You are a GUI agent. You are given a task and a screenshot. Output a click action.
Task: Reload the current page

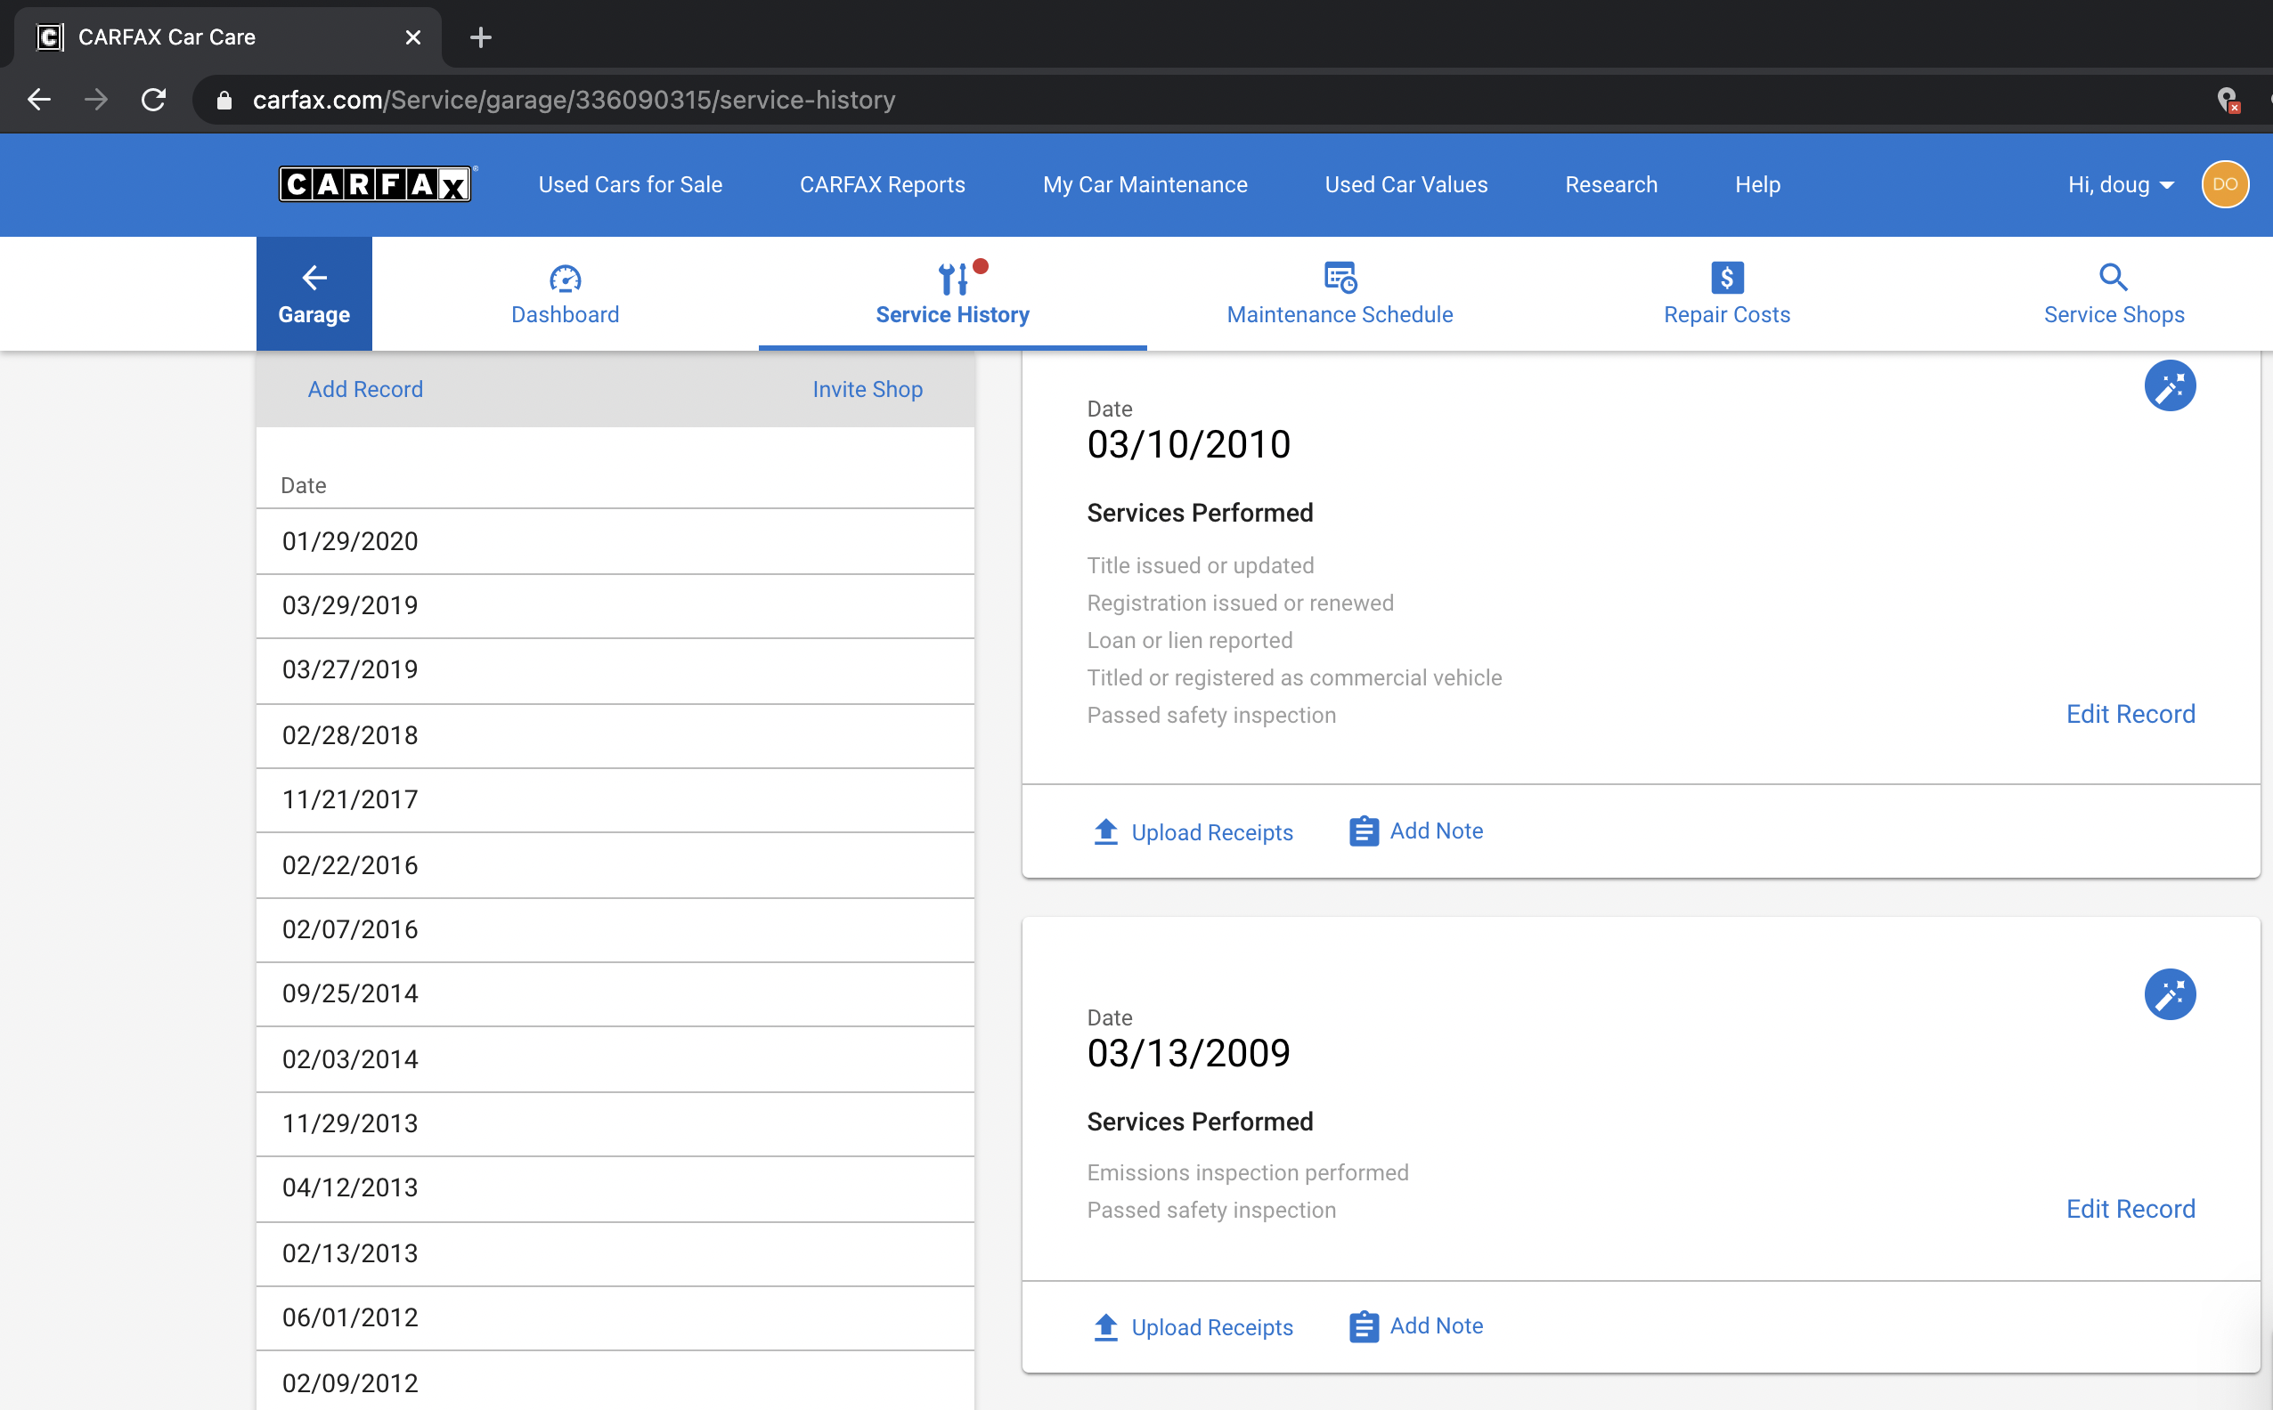point(154,99)
